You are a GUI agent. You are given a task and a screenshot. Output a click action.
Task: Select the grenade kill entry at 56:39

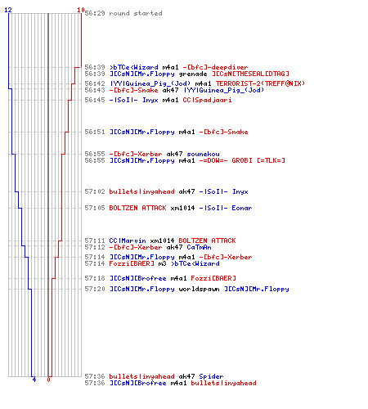click(186, 74)
